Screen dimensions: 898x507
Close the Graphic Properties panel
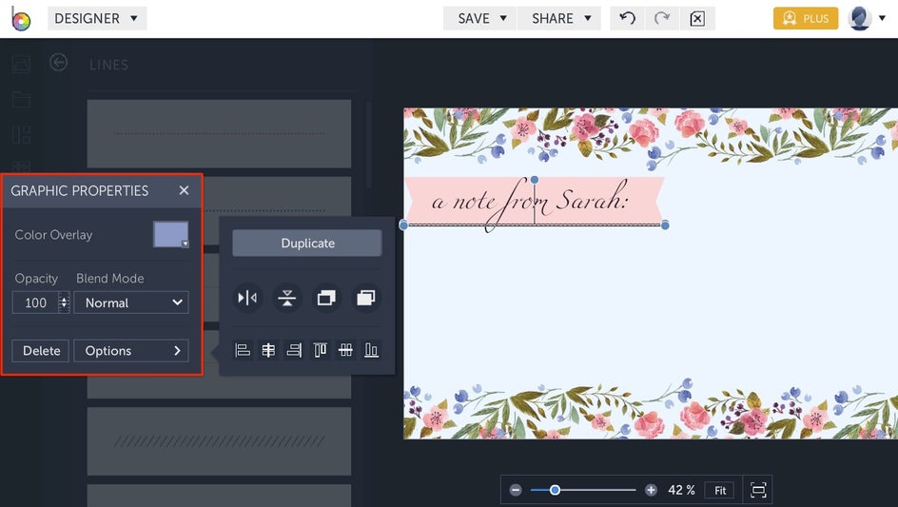pyautogui.click(x=184, y=190)
